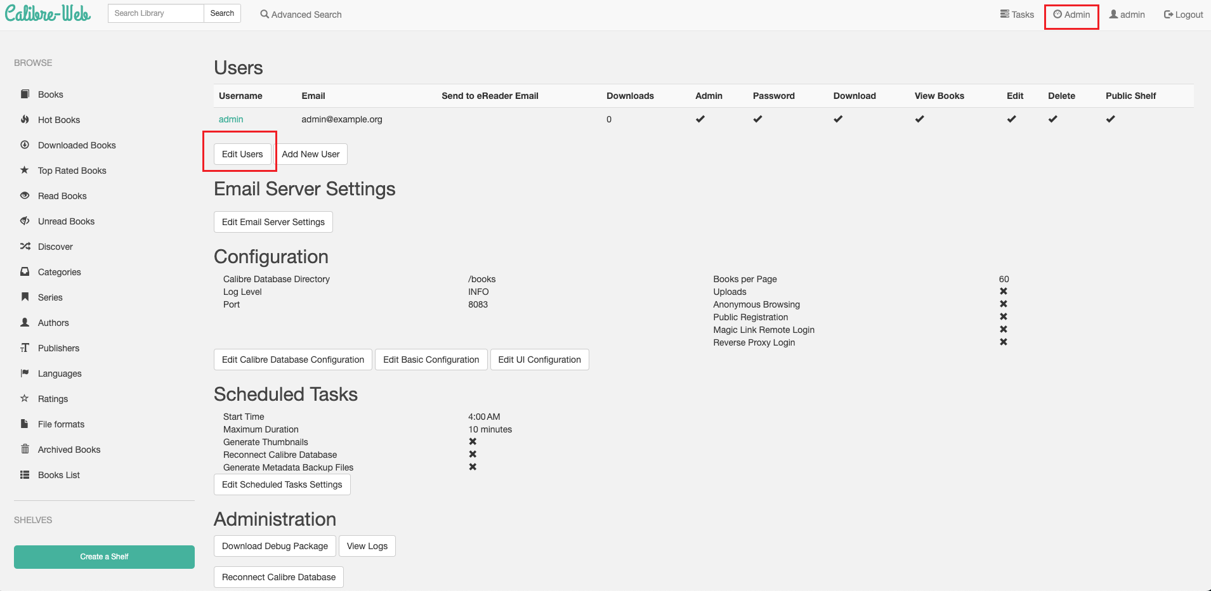
Task: Click Add New User button
Action: click(x=311, y=154)
